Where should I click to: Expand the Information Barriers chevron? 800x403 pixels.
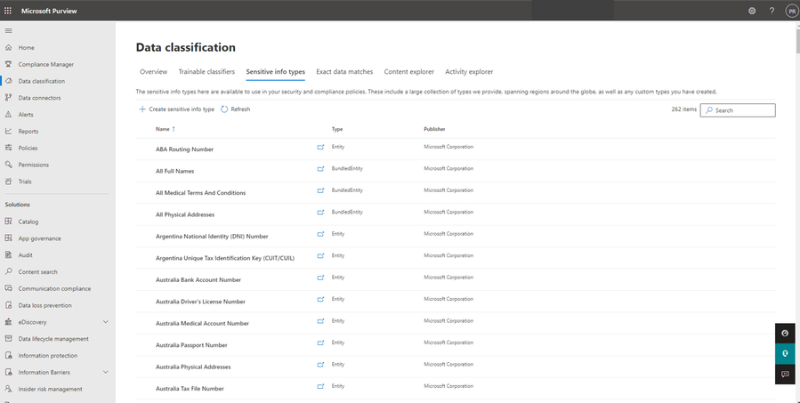tap(106, 372)
